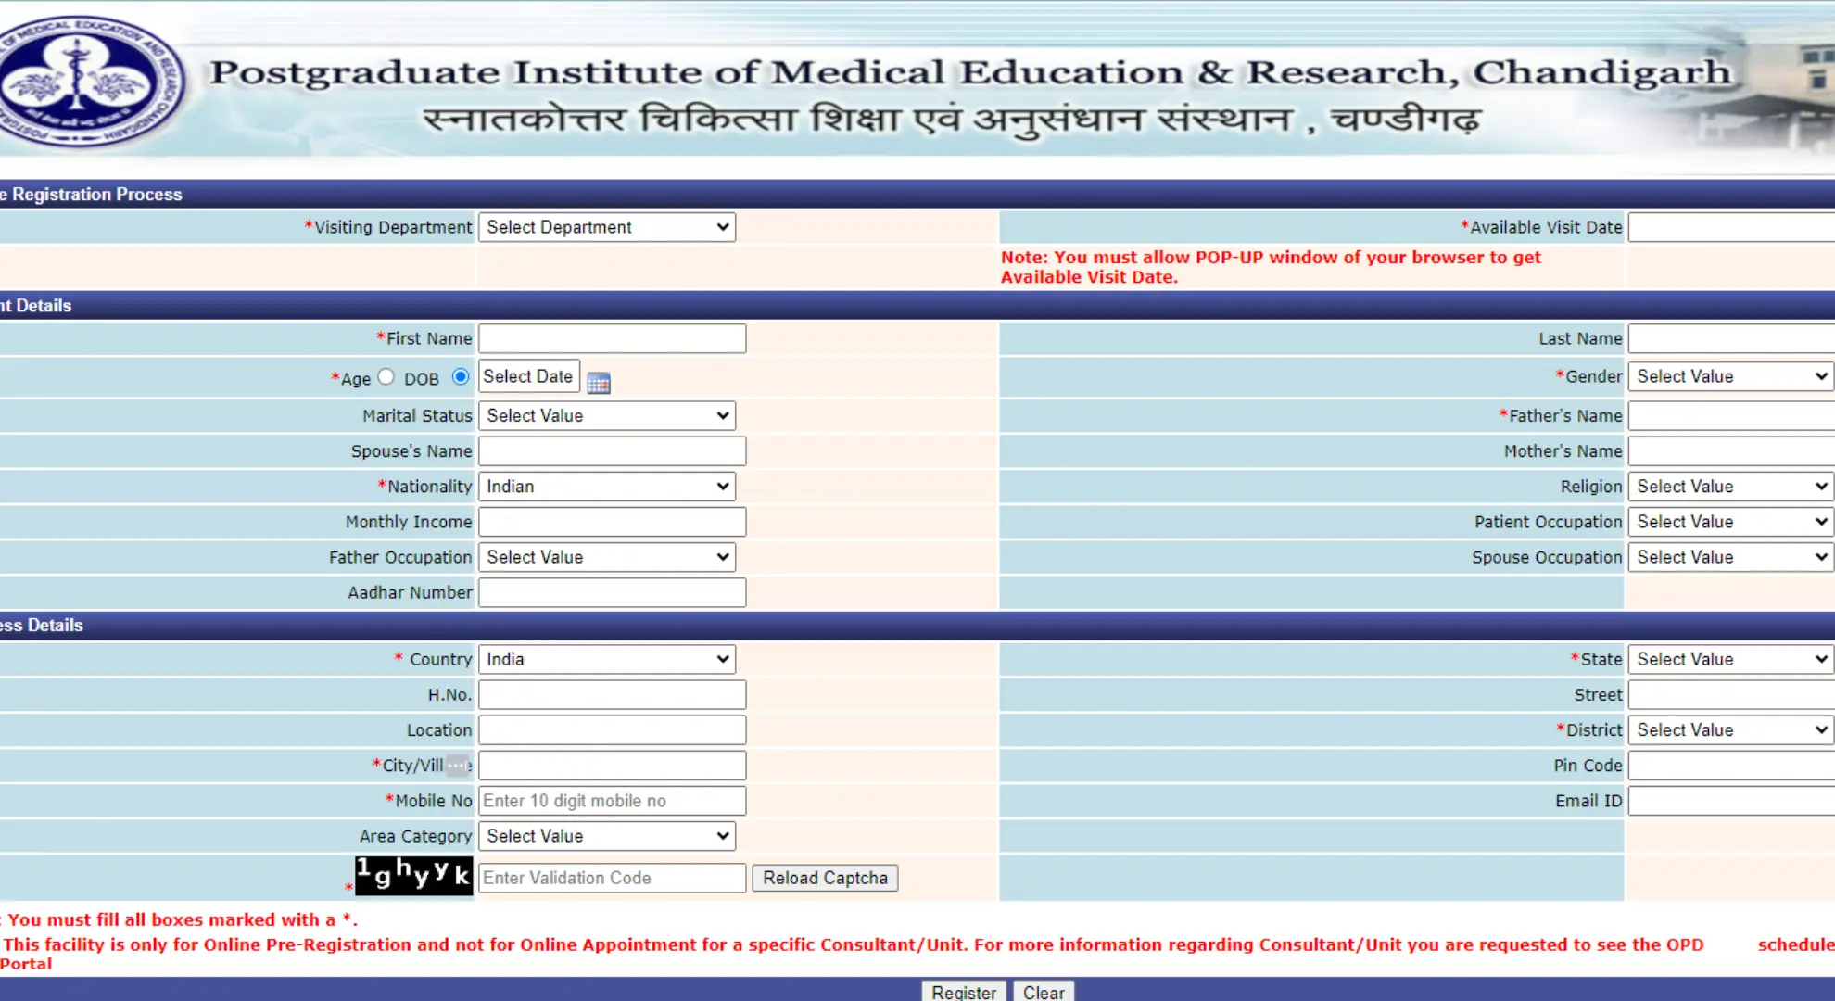This screenshot has height=1001, width=1835.
Task: Focus the Monthly Income input field
Action: 612,522
